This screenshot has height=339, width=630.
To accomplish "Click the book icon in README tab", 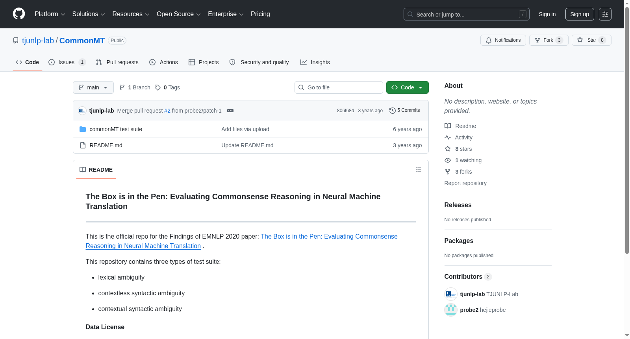I will click(x=83, y=170).
